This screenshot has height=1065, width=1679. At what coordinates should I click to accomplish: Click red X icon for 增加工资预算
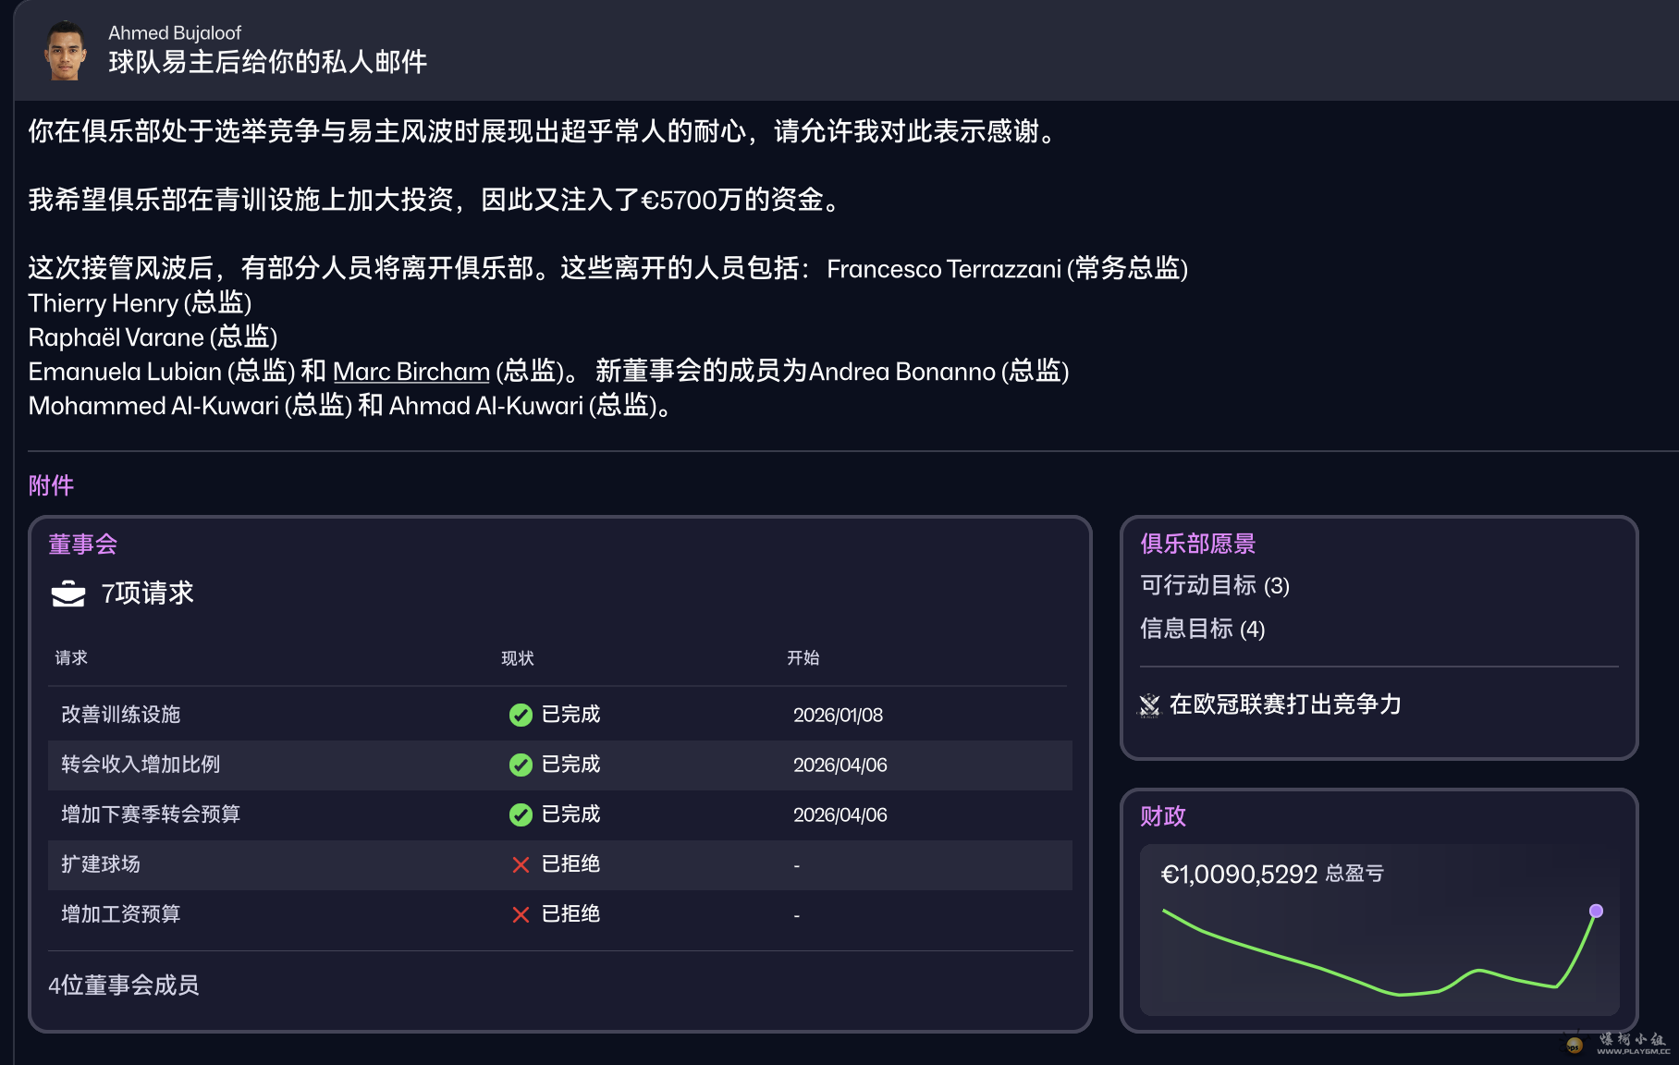pos(521,914)
